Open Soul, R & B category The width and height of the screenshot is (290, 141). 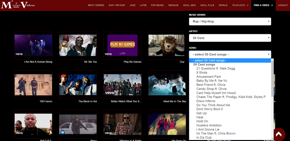click(x=207, y=5)
